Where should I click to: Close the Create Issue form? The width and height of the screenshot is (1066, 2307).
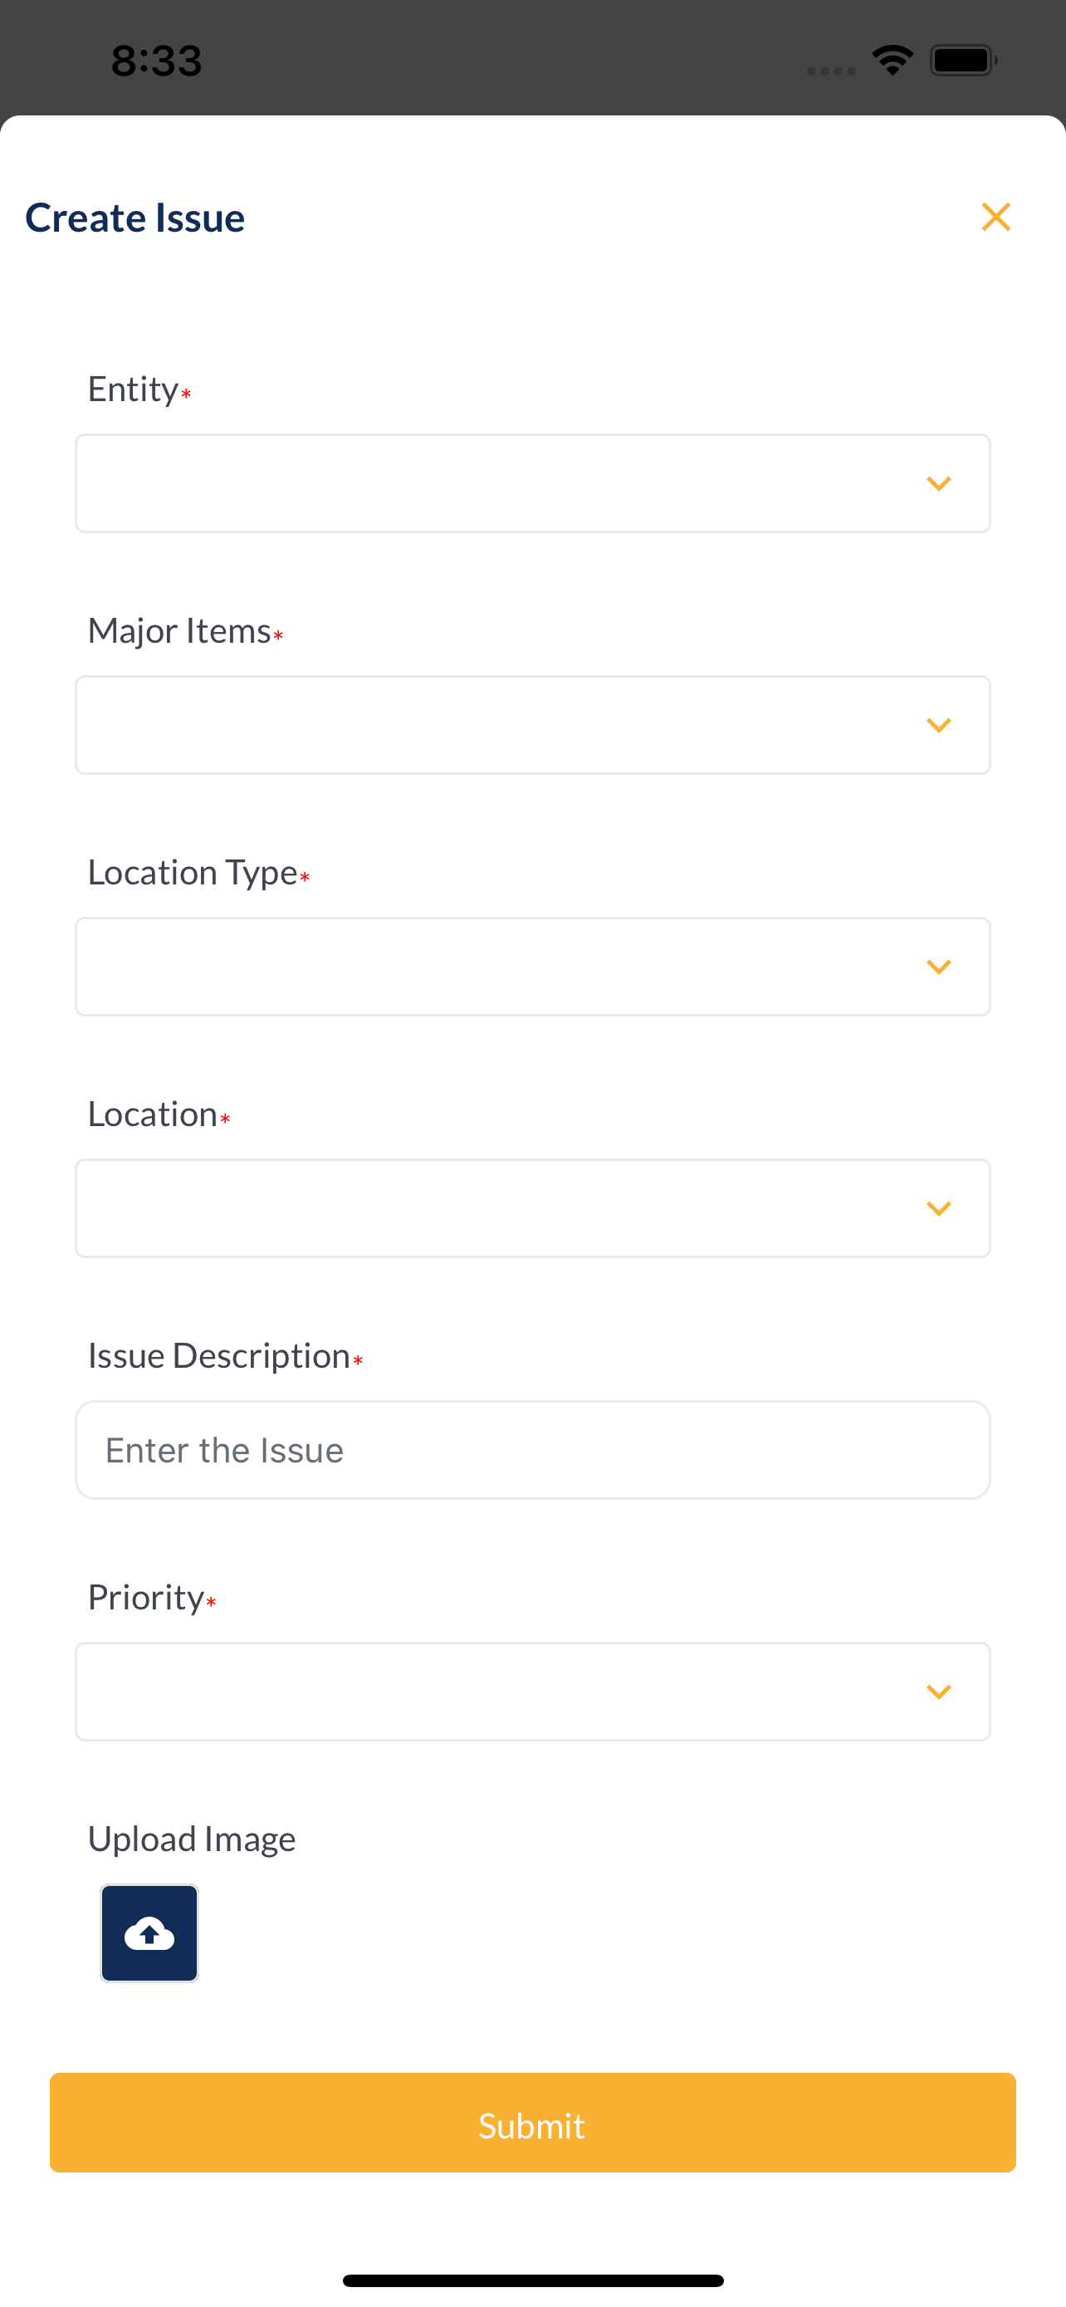click(995, 217)
